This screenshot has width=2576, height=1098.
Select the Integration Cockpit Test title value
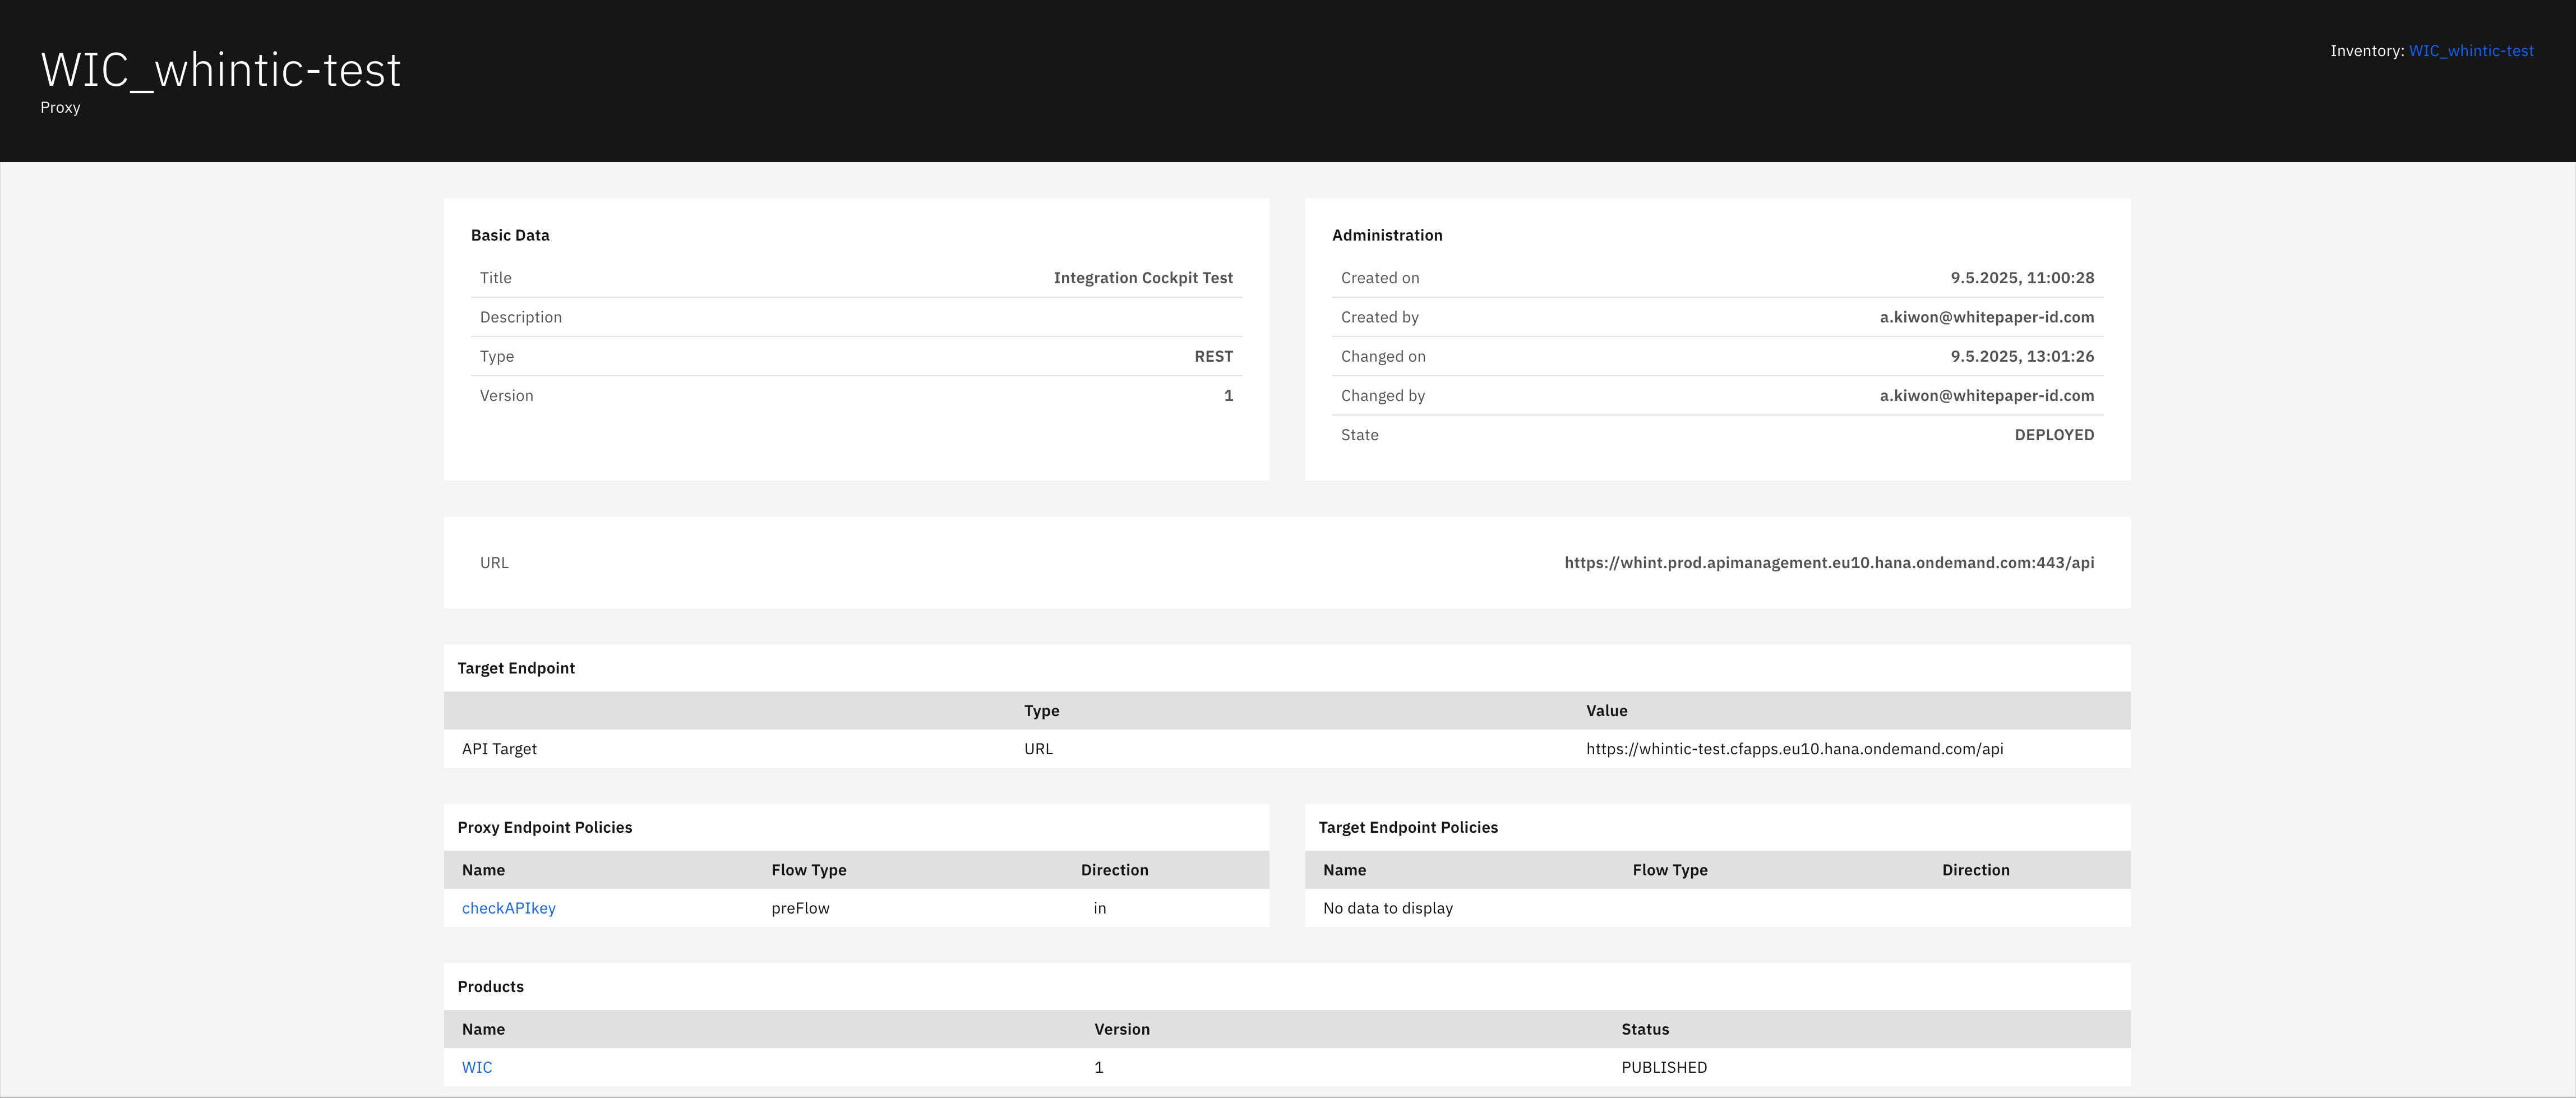[1143, 278]
